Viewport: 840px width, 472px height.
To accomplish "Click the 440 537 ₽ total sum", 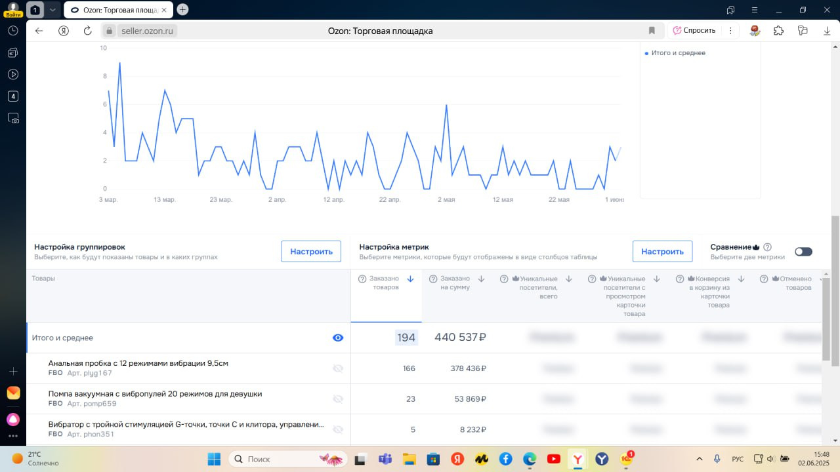I will click(460, 338).
